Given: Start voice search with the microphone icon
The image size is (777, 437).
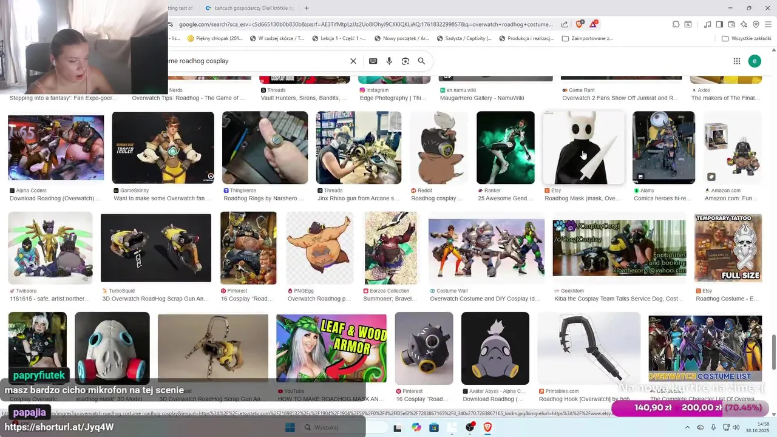Looking at the screenshot, I should click(x=389, y=61).
